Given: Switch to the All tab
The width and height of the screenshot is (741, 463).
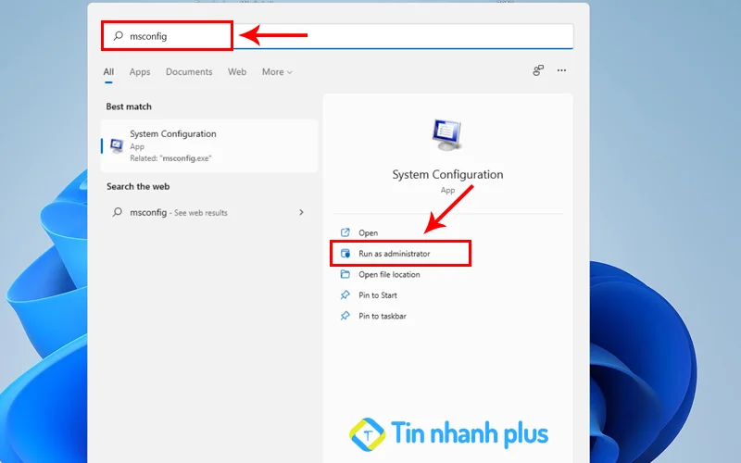Looking at the screenshot, I should tap(108, 72).
